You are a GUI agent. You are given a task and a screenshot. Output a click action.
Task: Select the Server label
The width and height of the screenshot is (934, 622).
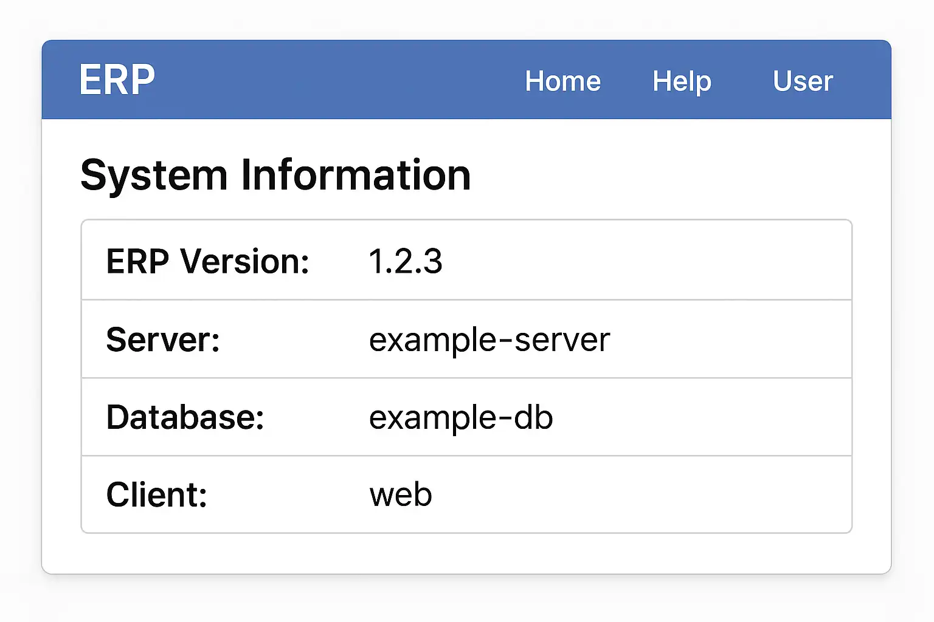click(162, 339)
